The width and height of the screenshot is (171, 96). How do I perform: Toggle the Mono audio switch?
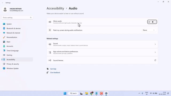click(154, 22)
